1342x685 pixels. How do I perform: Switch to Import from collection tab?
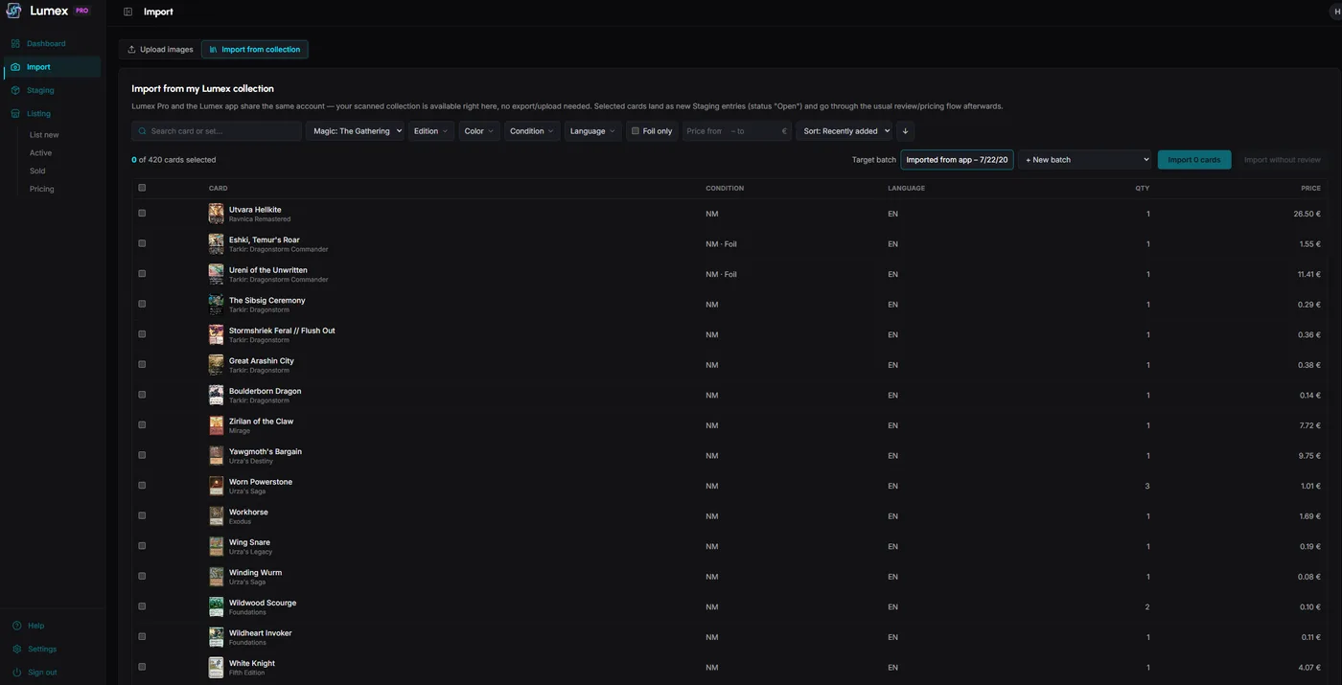click(x=255, y=49)
